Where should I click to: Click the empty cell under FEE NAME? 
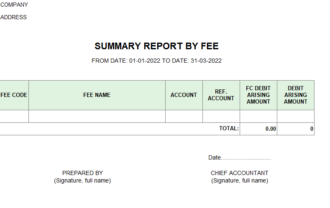click(97, 116)
